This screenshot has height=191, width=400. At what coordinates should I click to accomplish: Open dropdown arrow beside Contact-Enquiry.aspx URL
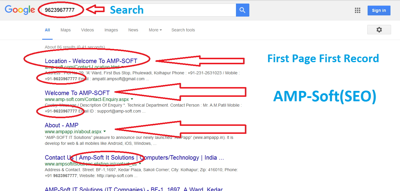coord(132,99)
